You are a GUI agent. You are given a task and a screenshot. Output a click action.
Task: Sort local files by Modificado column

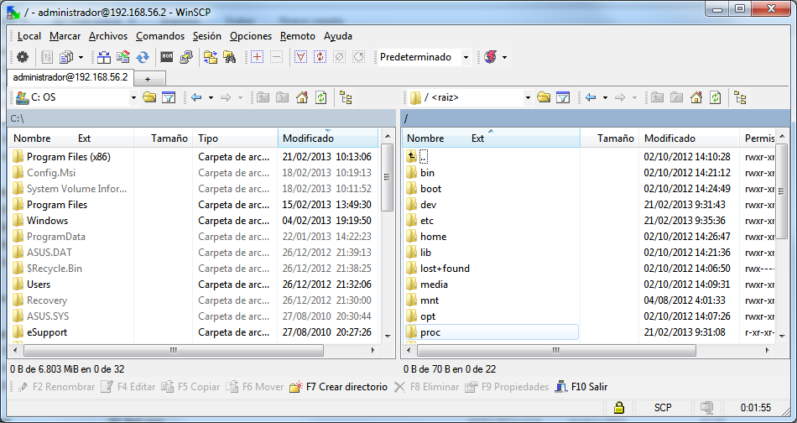click(328, 138)
